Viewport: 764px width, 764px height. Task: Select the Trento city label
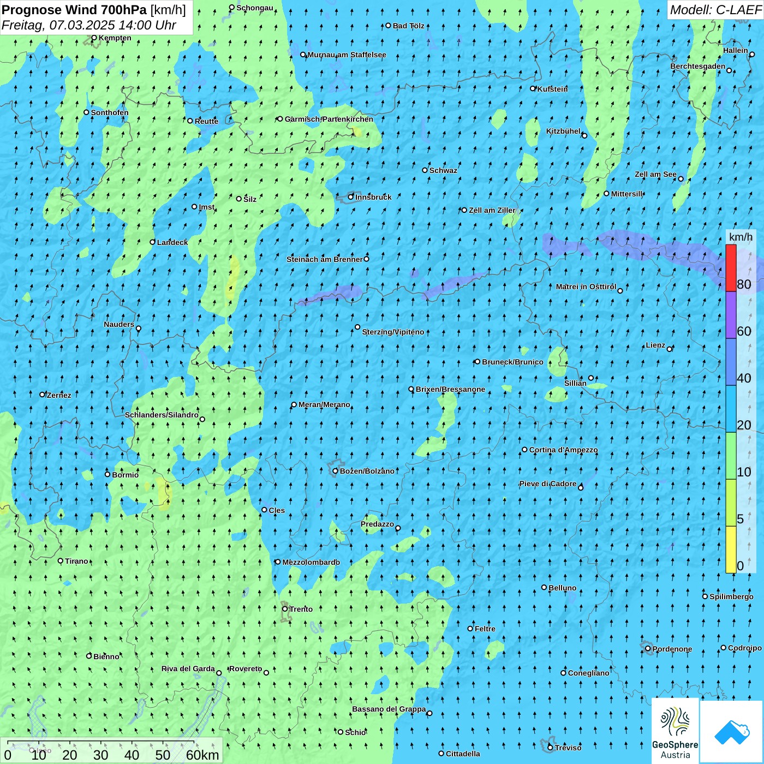tap(301, 609)
